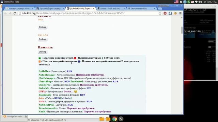Open the Bluetooth tray icon

185,2
